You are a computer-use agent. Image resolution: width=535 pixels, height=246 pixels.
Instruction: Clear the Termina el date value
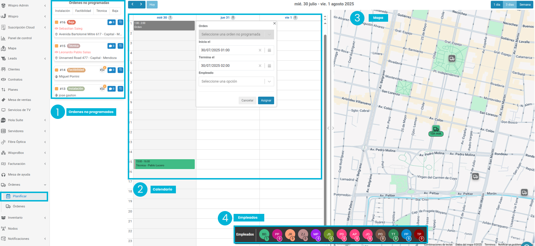[x=260, y=66]
